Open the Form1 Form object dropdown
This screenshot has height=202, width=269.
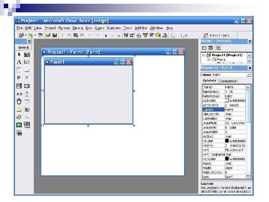point(249,74)
